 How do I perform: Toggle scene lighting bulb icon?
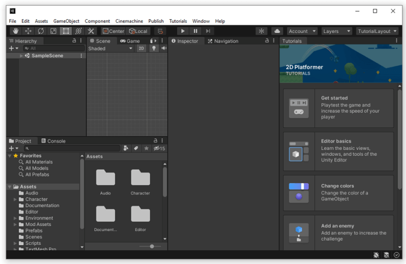click(x=154, y=48)
